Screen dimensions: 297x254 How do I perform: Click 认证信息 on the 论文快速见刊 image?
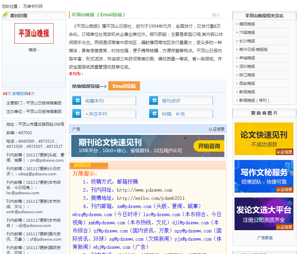coord(284,152)
